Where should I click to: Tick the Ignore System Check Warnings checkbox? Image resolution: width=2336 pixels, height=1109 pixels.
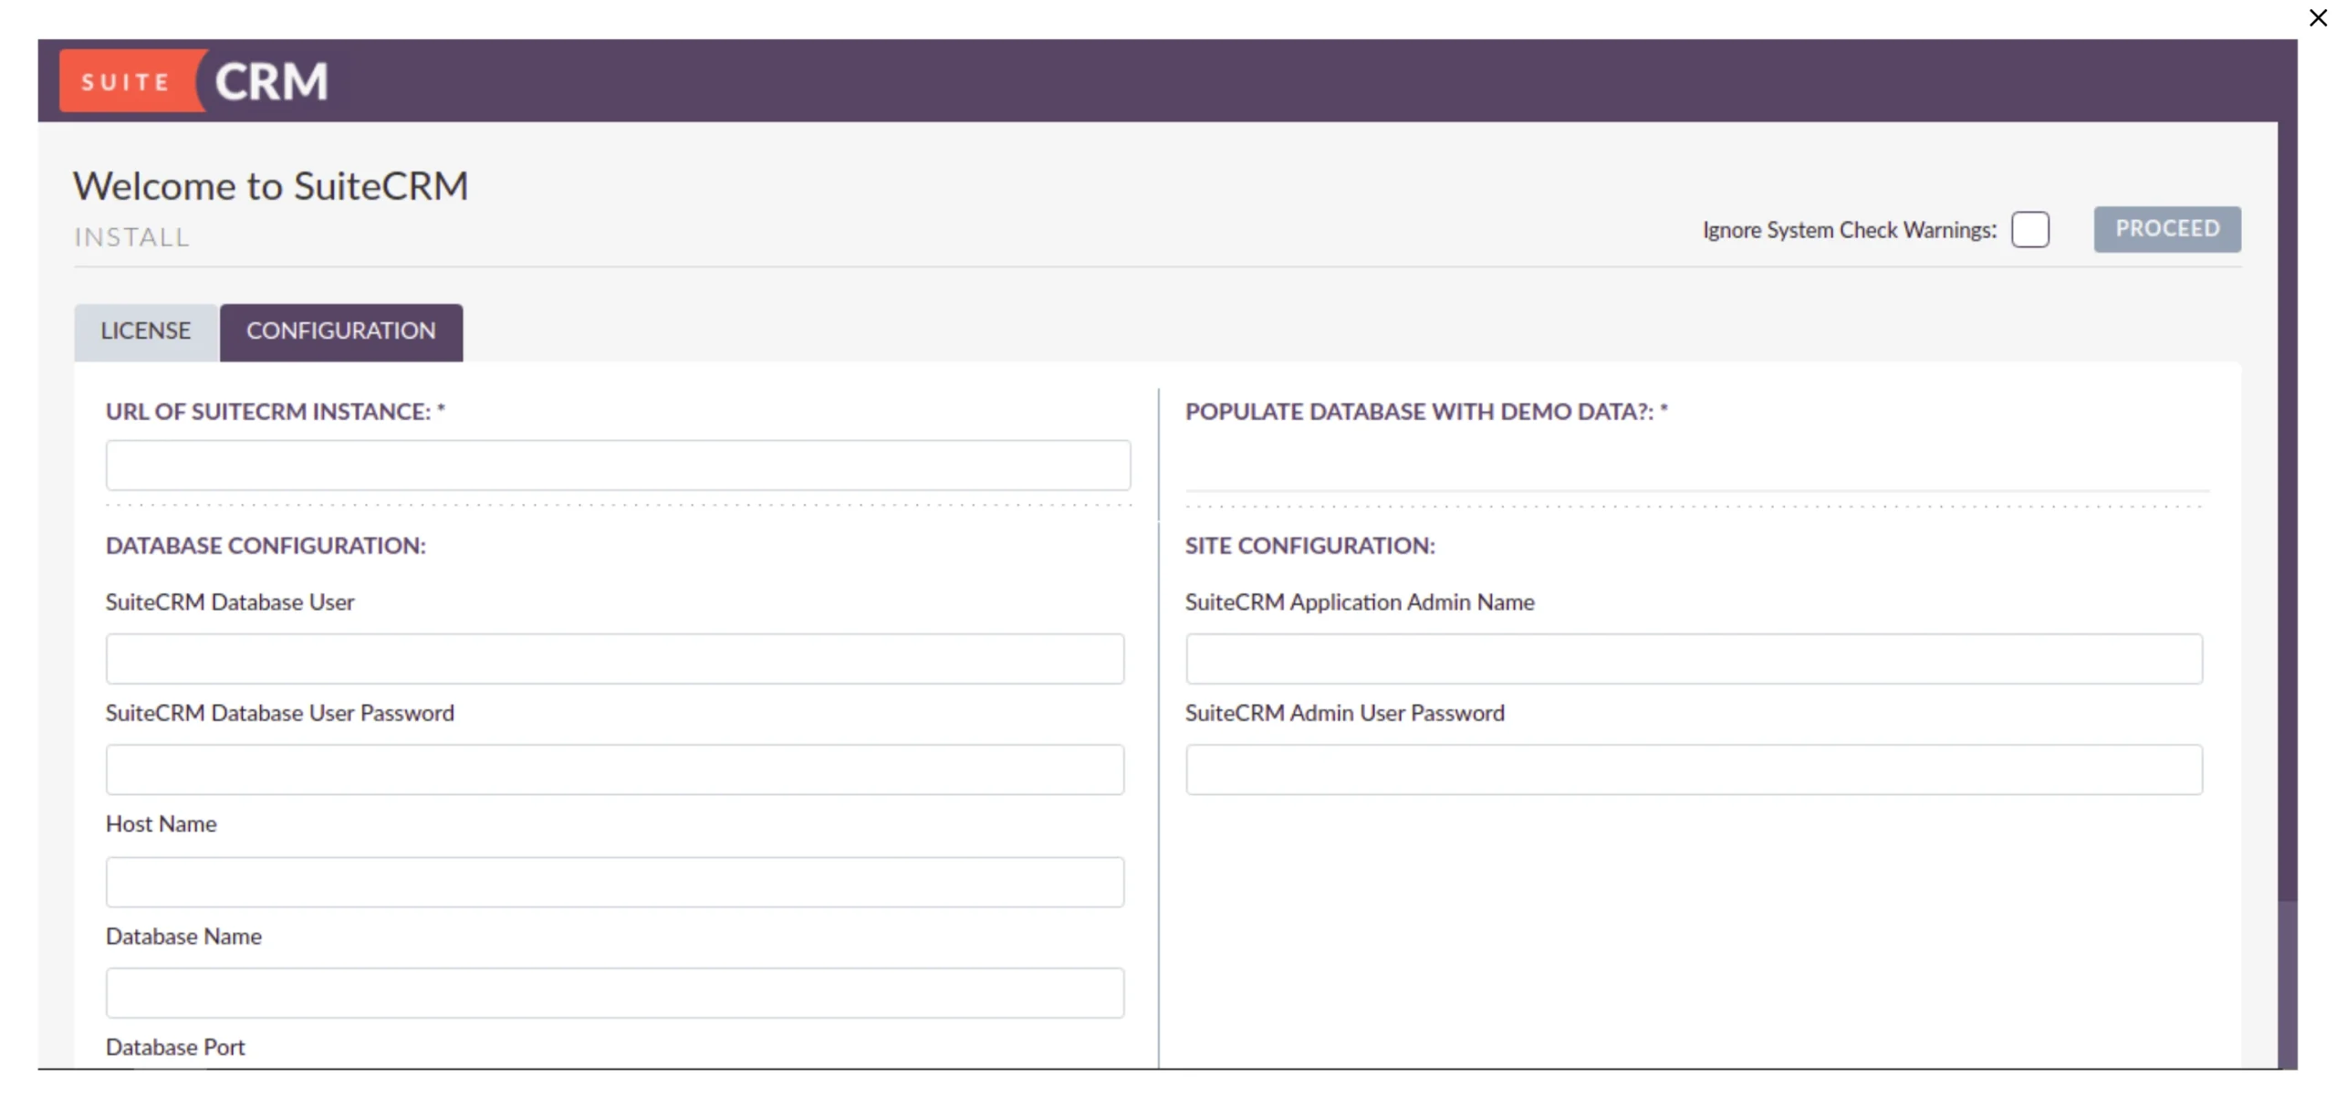click(x=2029, y=229)
